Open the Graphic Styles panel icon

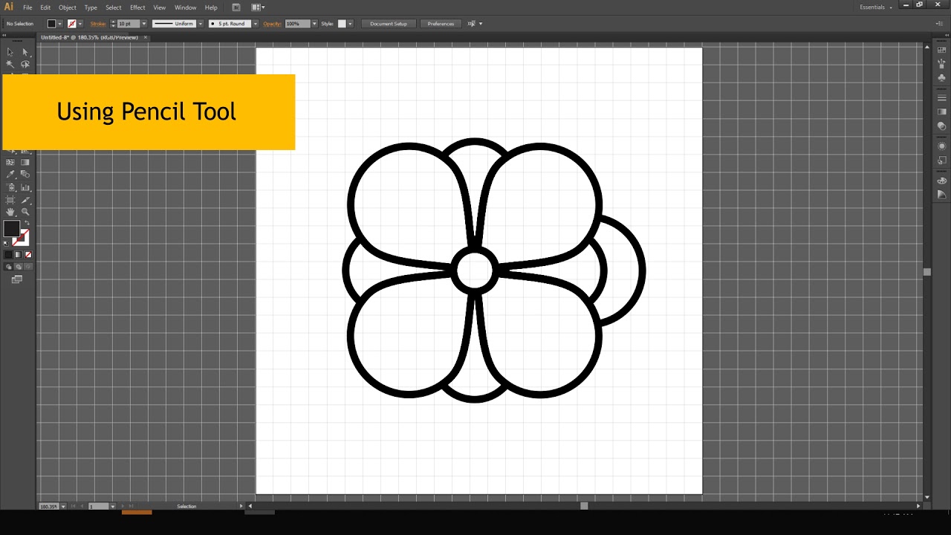[x=941, y=160]
